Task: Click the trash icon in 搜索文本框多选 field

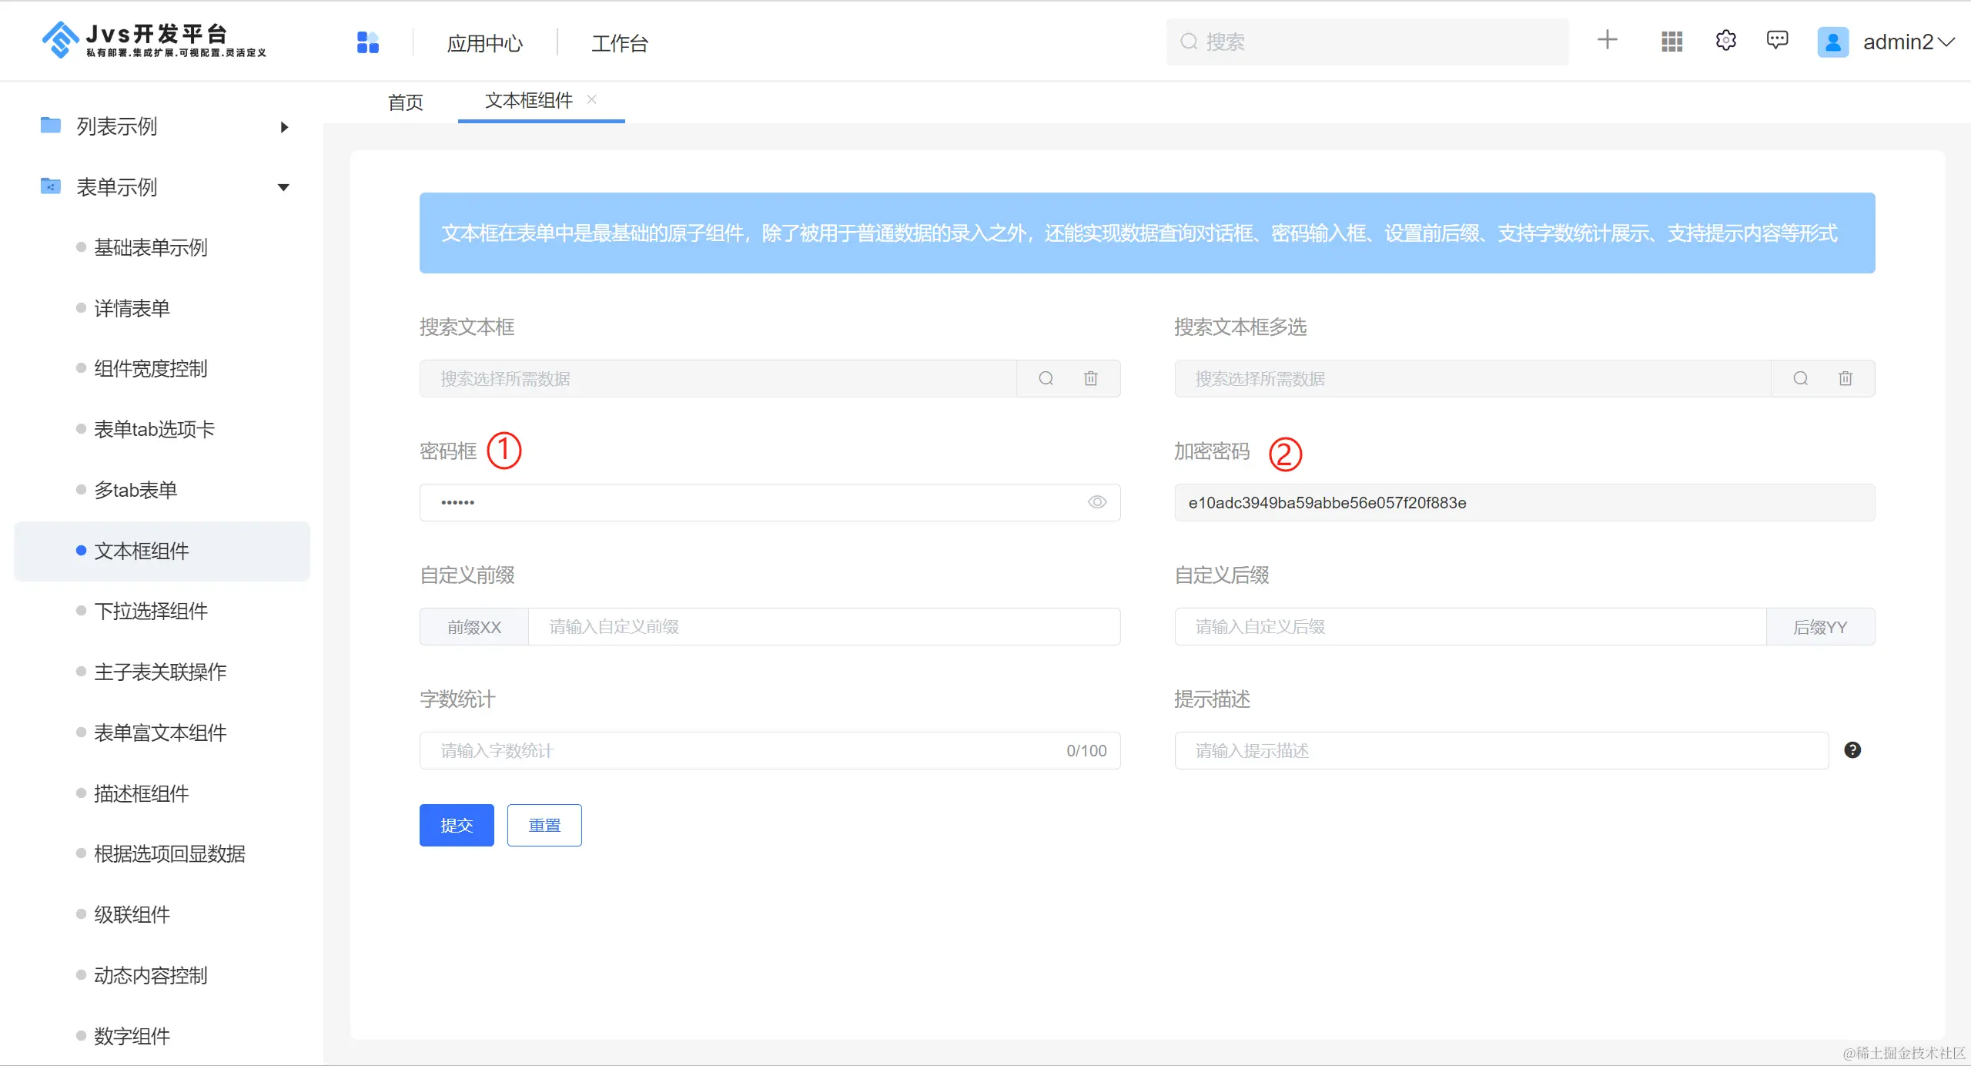Action: pos(1846,378)
